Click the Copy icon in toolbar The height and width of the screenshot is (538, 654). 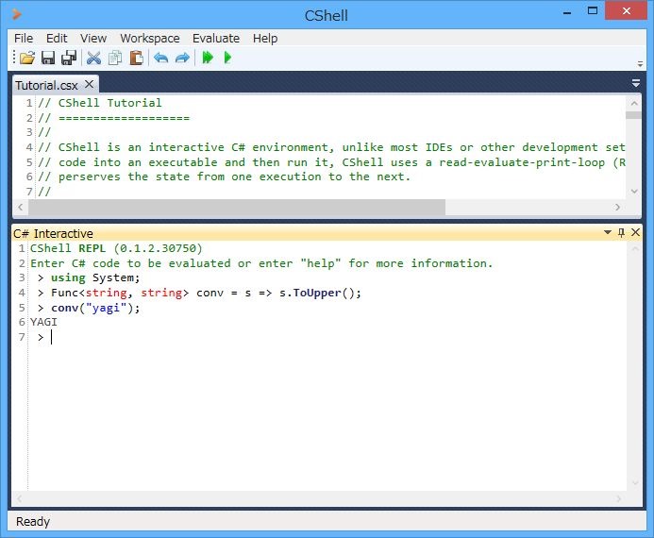pyautogui.click(x=114, y=59)
